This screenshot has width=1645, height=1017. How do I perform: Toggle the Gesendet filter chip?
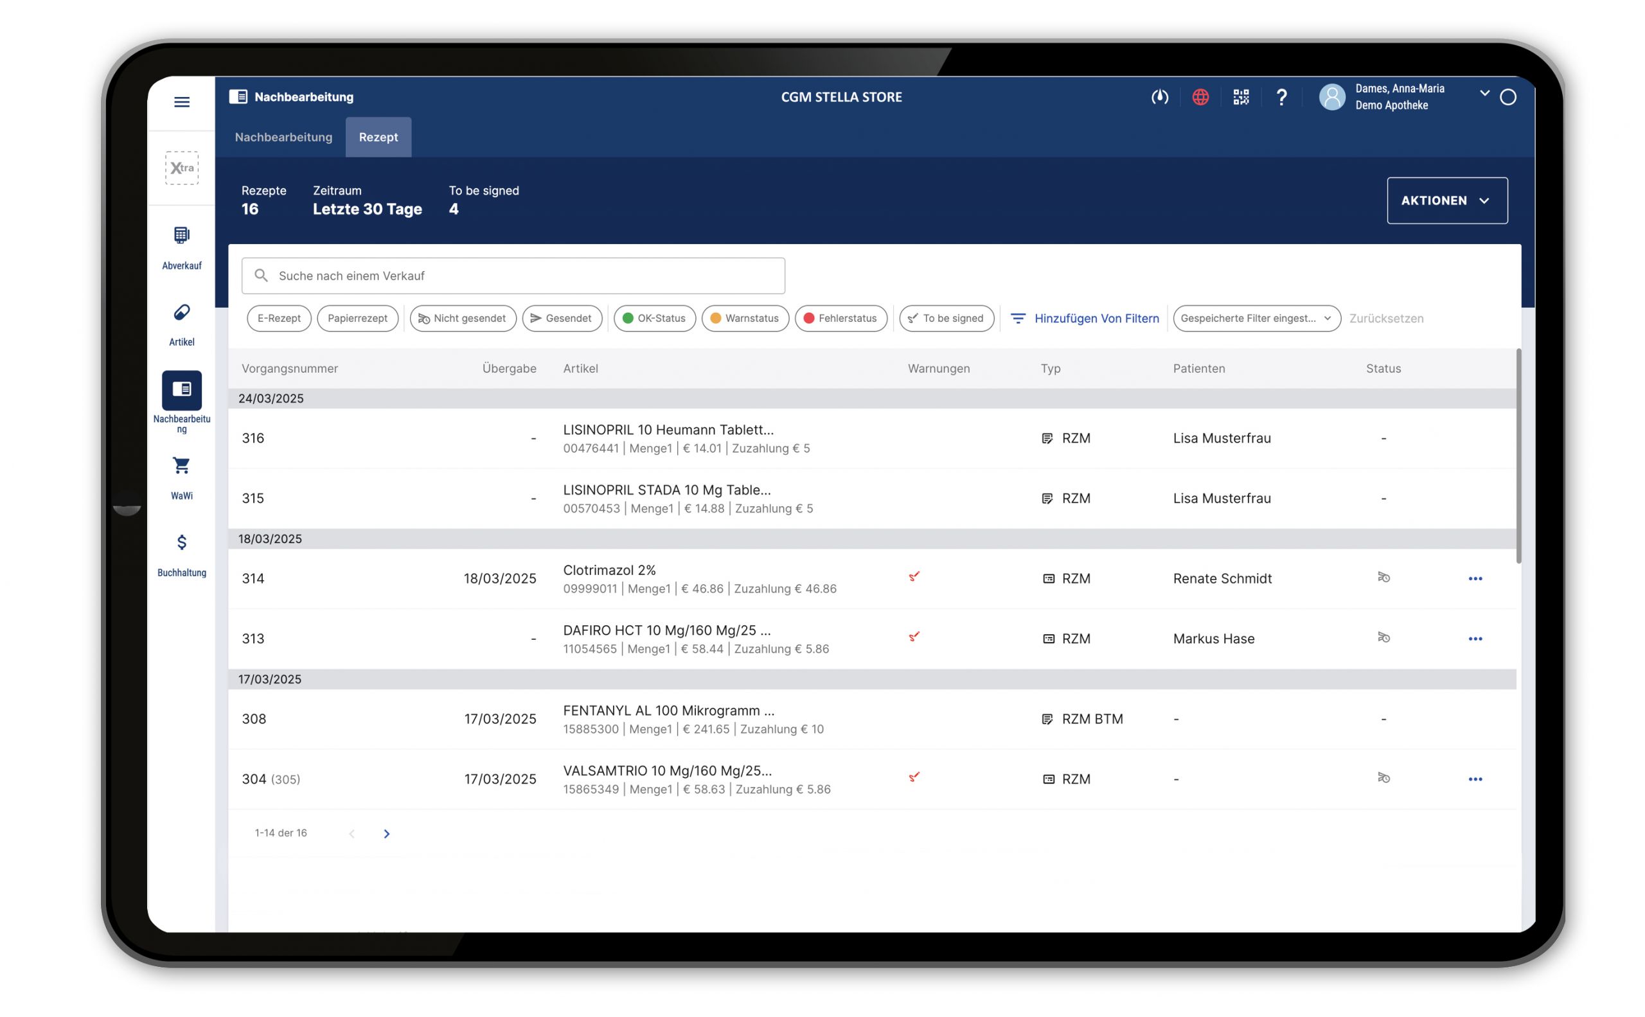coord(562,318)
